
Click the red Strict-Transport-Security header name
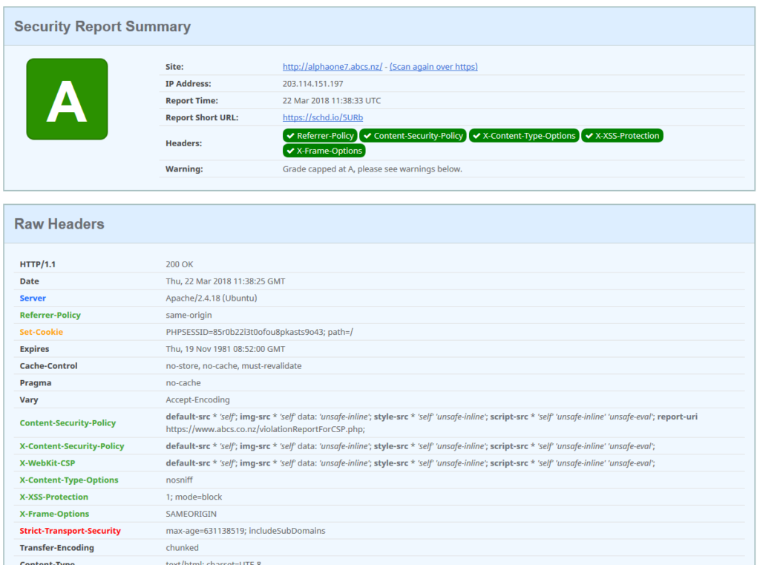tap(70, 531)
